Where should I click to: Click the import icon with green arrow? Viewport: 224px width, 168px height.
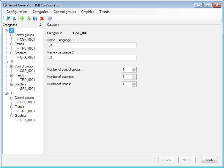(29, 18)
